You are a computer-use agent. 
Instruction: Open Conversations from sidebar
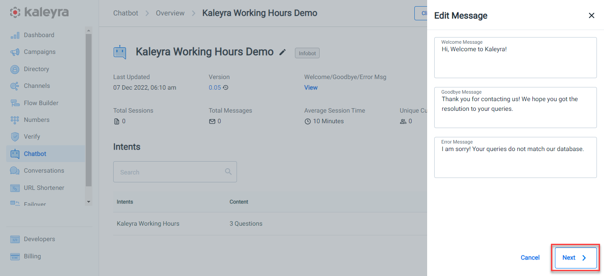(44, 171)
